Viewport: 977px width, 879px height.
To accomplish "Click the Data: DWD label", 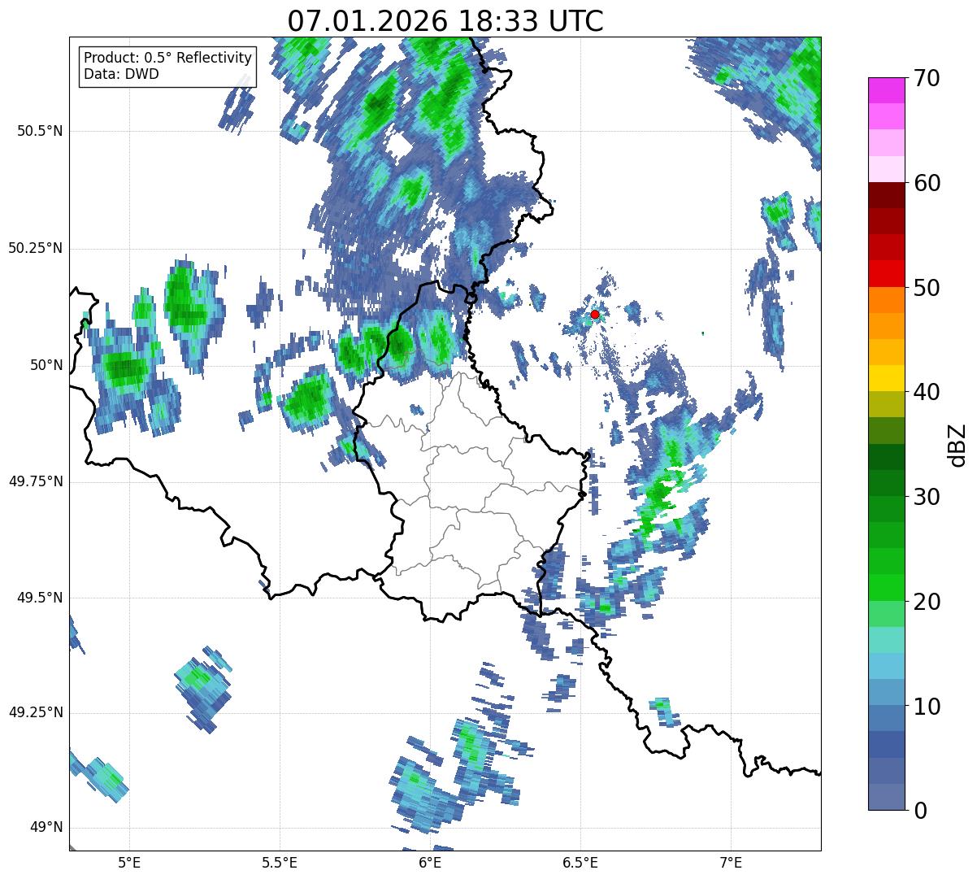I will pyautogui.click(x=122, y=75).
